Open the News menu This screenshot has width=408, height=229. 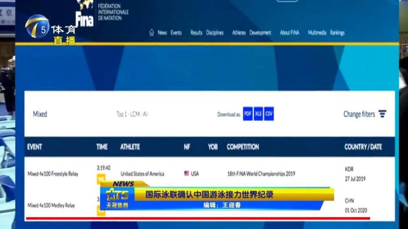162,33
